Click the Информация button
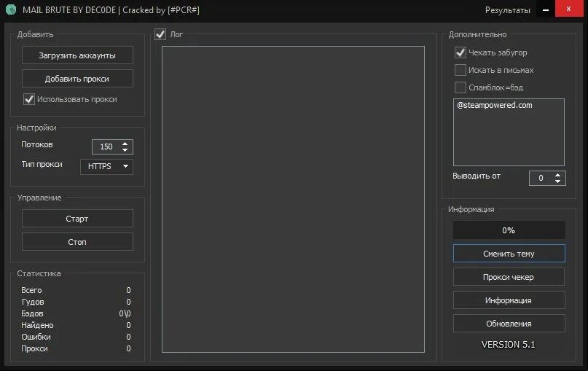588x371 pixels. 509,300
